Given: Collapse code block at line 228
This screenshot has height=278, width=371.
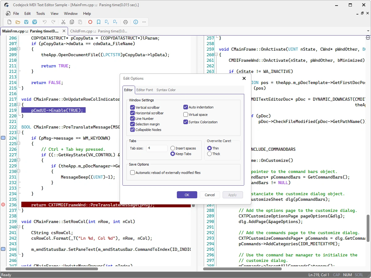Looking at the screenshot, I should 19,160.
